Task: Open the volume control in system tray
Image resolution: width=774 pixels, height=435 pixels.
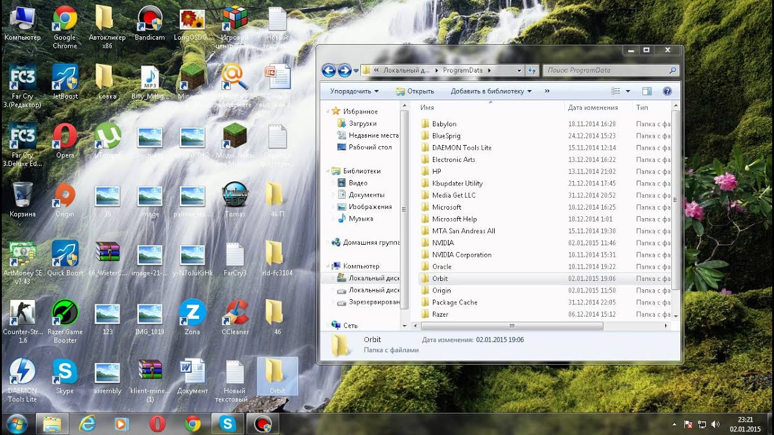Action: point(716,424)
